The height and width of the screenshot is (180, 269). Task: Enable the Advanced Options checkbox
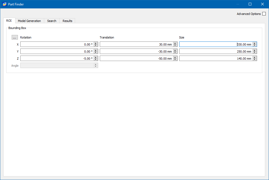(264, 14)
